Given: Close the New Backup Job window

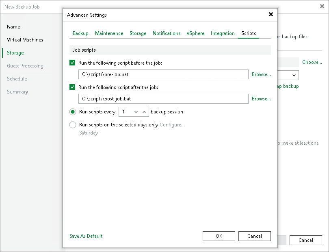Looking at the screenshot, I should (x=322, y=7).
